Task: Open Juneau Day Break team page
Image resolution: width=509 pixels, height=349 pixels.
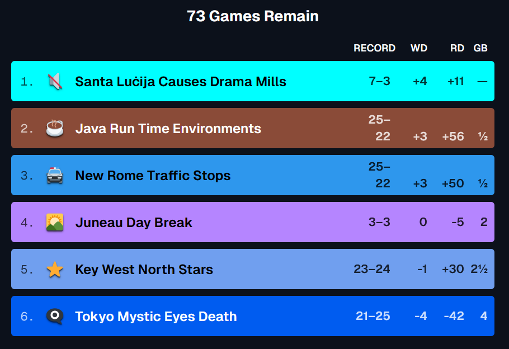Action: coord(134,223)
